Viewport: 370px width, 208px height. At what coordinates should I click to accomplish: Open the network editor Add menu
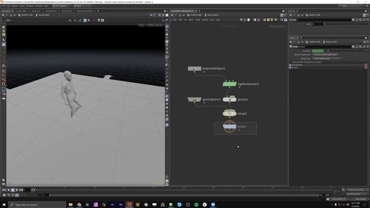(175, 20)
